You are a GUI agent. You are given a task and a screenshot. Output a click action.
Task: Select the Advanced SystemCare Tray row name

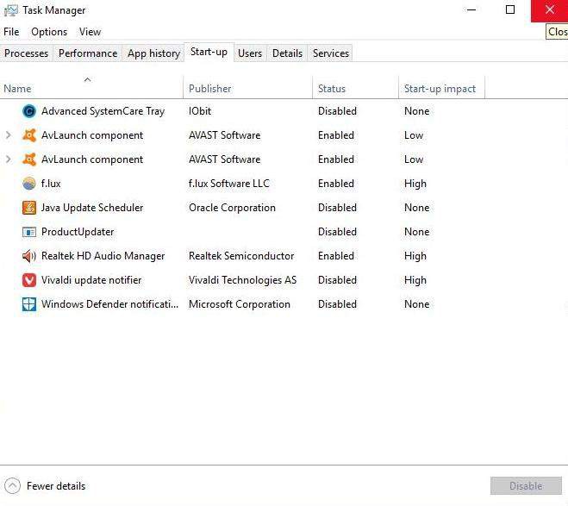(103, 111)
